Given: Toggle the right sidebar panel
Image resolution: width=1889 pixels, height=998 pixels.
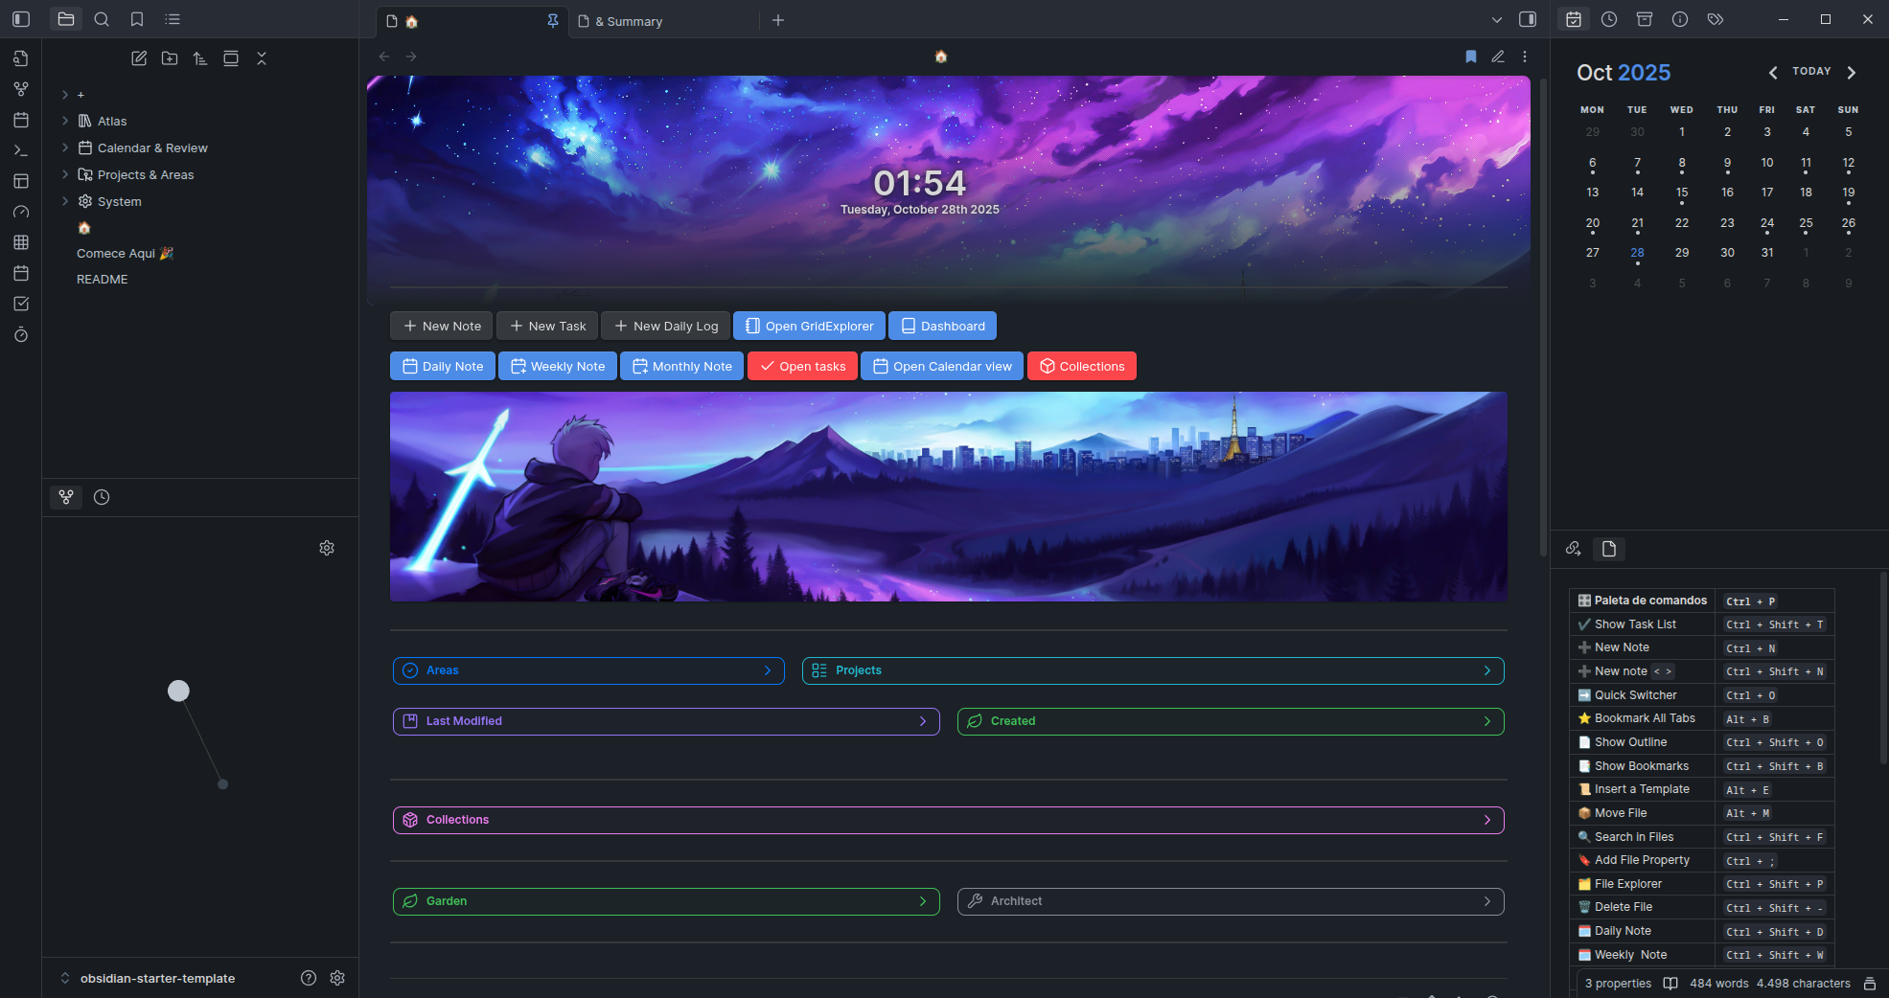Looking at the screenshot, I should click(x=1528, y=18).
